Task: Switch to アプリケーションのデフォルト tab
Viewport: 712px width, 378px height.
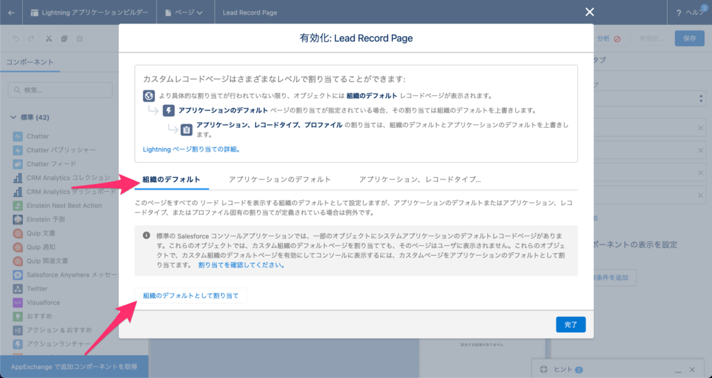Action: [280, 180]
